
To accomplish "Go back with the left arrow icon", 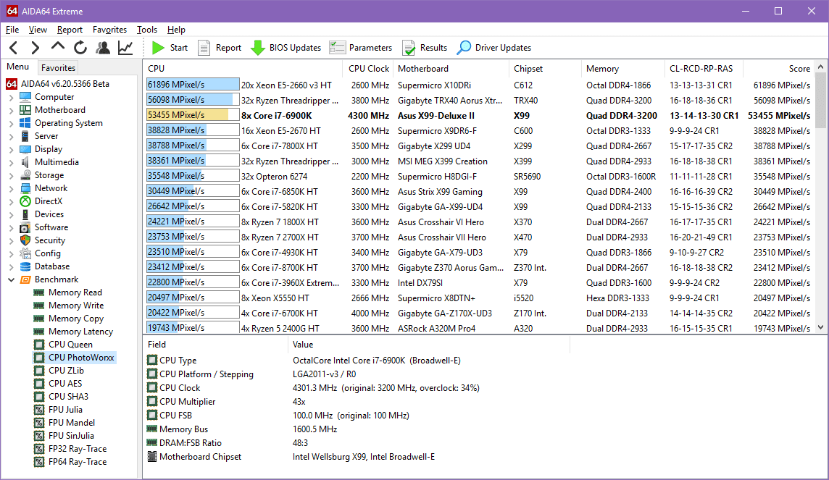I will pyautogui.click(x=14, y=48).
